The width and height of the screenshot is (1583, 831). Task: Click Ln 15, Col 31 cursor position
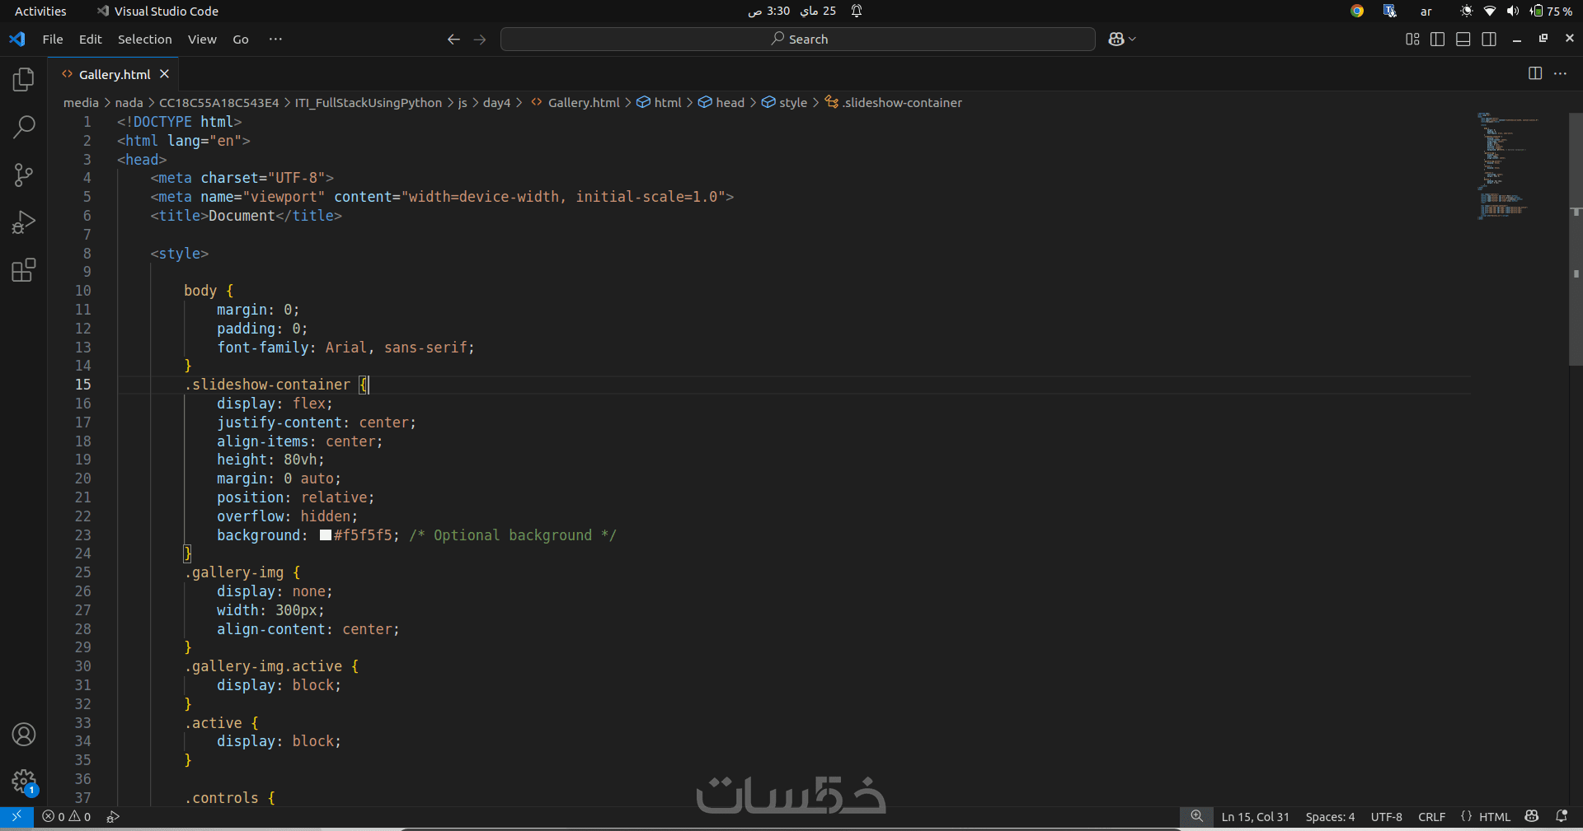coord(1255,817)
